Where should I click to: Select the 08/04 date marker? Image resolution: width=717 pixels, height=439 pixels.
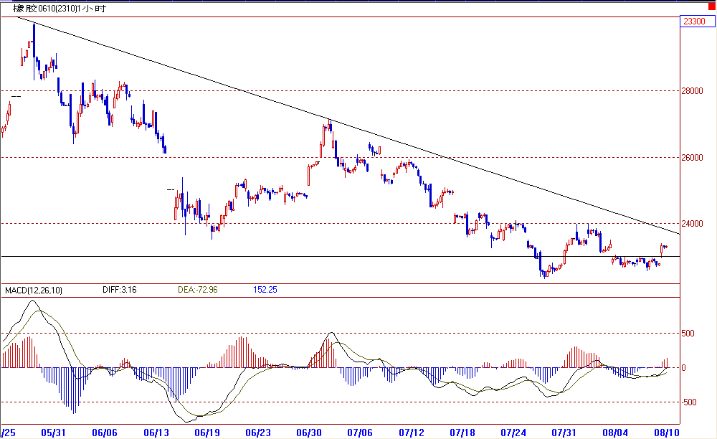[616, 433]
